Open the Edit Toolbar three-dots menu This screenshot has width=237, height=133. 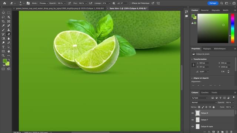point(9,55)
